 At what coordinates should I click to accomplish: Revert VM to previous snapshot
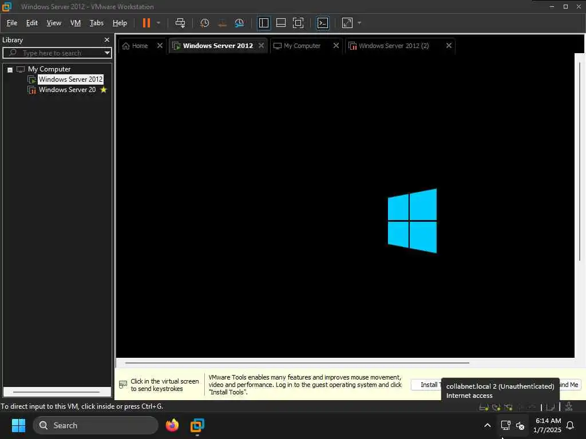click(x=222, y=23)
